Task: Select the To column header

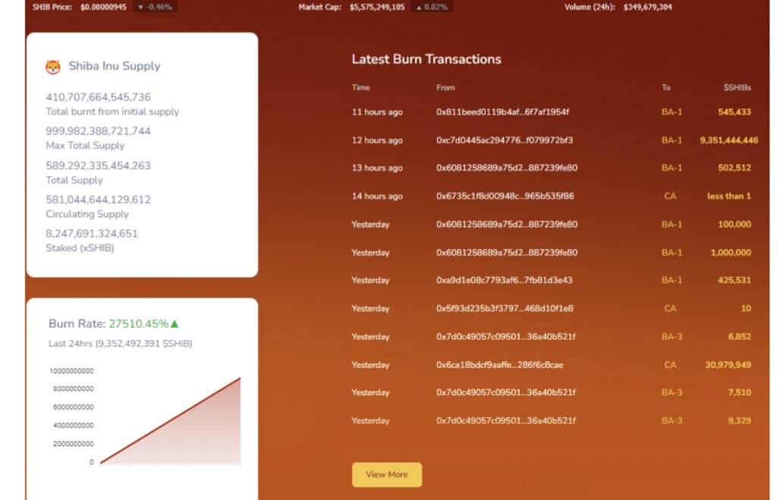Action: pos(666,87)
